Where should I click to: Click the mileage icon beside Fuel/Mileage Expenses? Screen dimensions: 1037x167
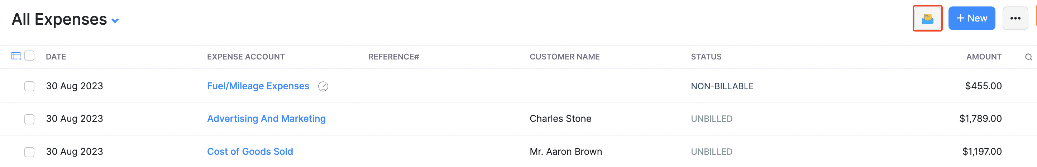323,86
